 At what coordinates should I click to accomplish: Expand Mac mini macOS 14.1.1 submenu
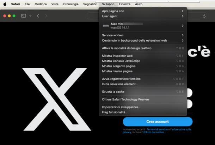click(143, 26)
